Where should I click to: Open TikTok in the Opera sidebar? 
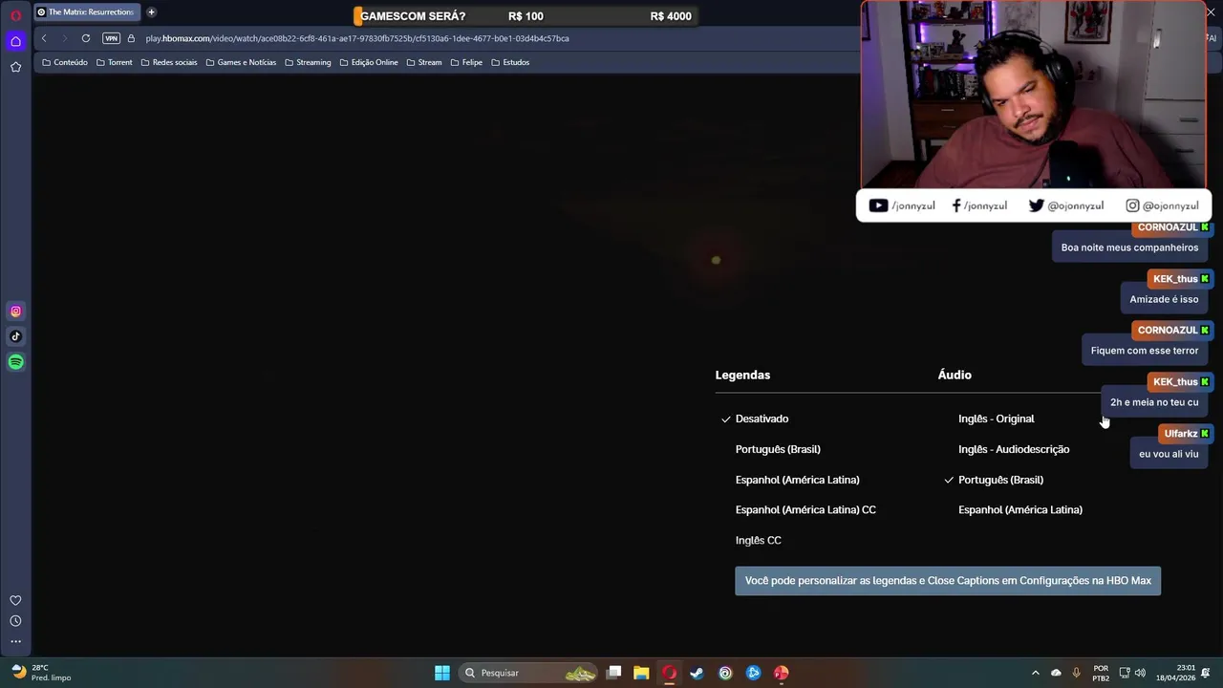point(15,336)
